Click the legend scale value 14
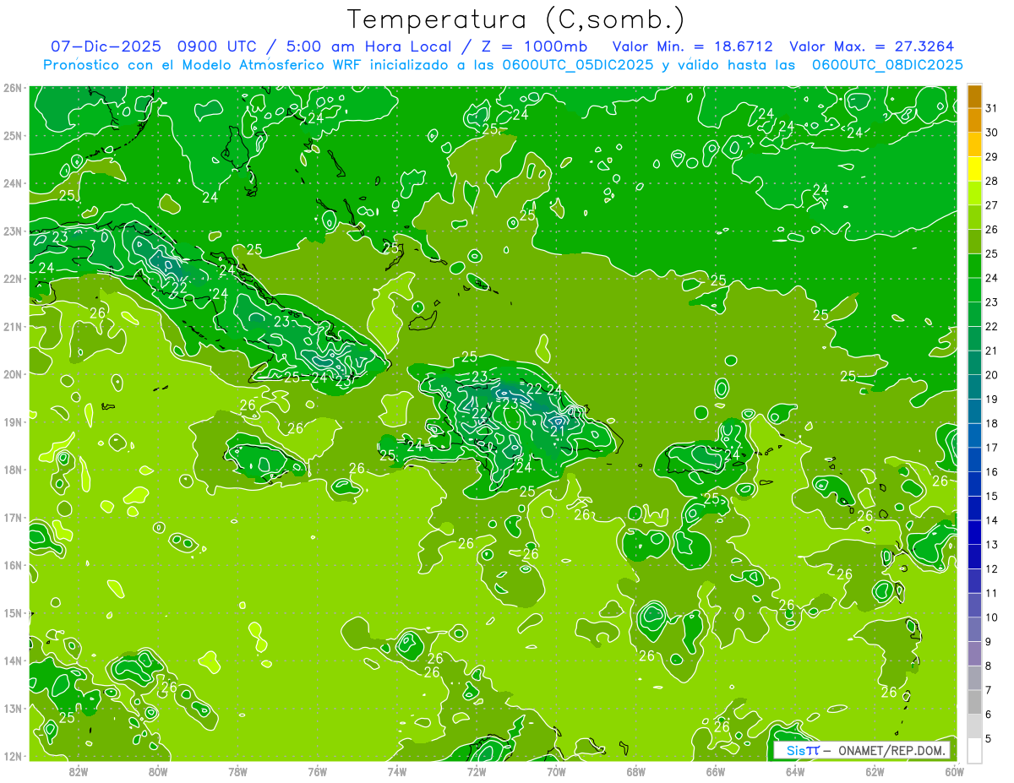1014x783 pixels. click(x=991, y=520)
